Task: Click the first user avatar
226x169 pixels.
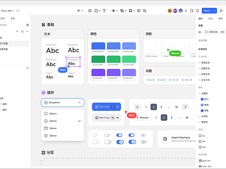Action: (170, 11)
